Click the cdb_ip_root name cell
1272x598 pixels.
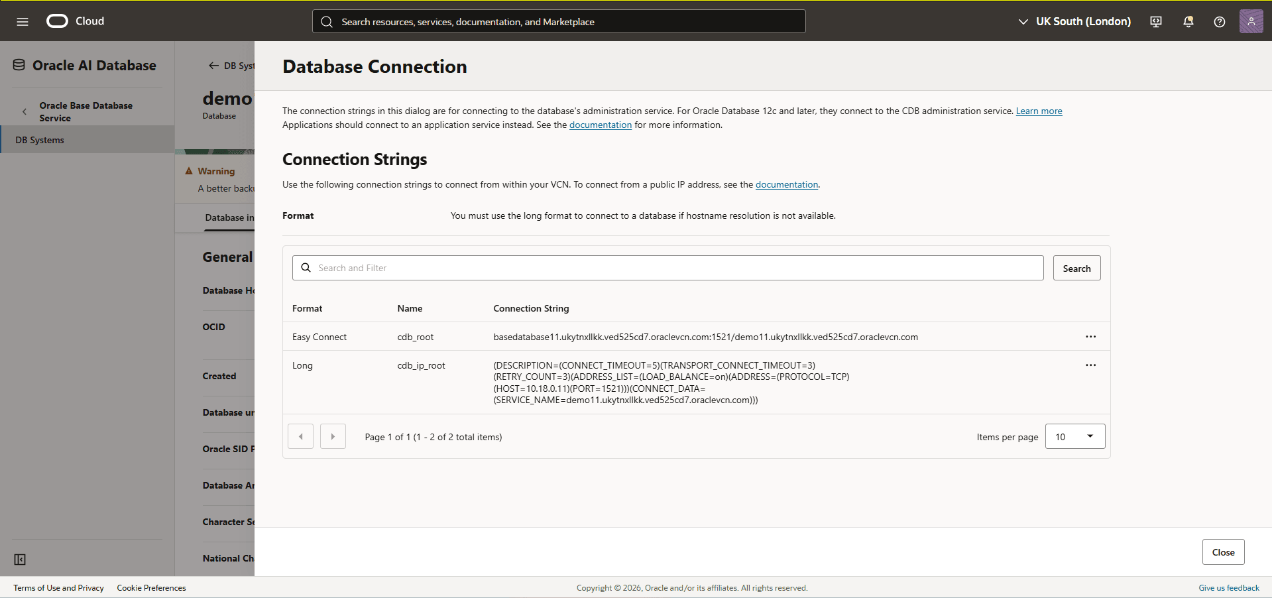coord(421,365)
